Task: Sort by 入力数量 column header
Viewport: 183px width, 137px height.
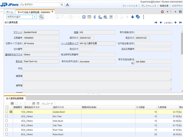Action: coord(146,107)
